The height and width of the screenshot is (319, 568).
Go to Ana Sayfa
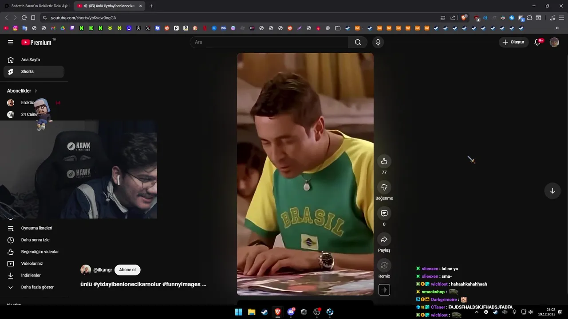pyautogui.click(x=34, y=60)
